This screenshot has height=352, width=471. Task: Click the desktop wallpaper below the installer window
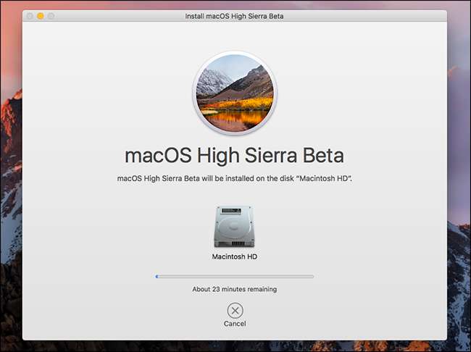click(x=235, y=346)
